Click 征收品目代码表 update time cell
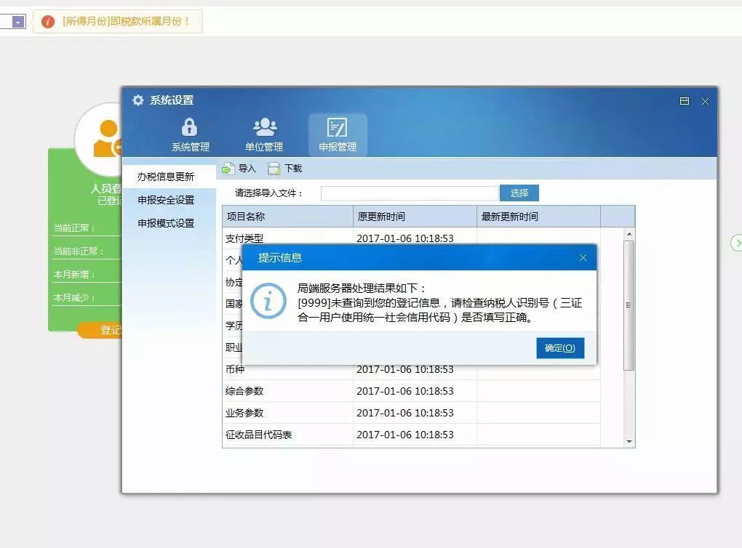The height and width of the screenshot is (548, 742). point(415,435)
